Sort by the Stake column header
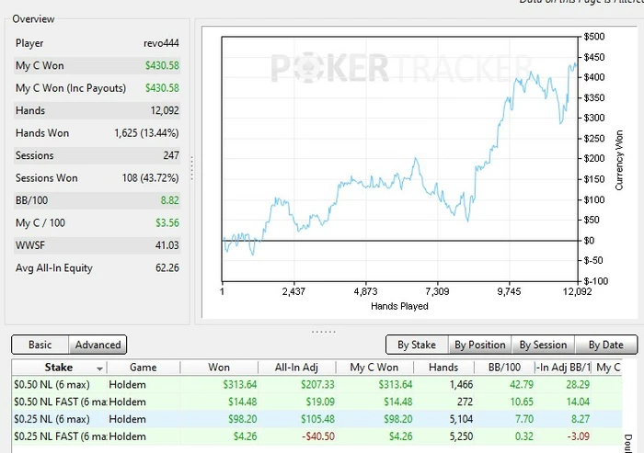644x453 pixels. (x=59, y=368)
